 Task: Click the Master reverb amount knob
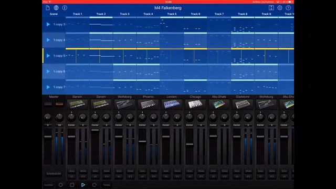[59, 117]
